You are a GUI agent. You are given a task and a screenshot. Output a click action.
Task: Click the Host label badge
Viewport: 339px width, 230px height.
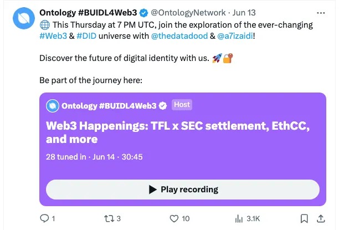182,105
